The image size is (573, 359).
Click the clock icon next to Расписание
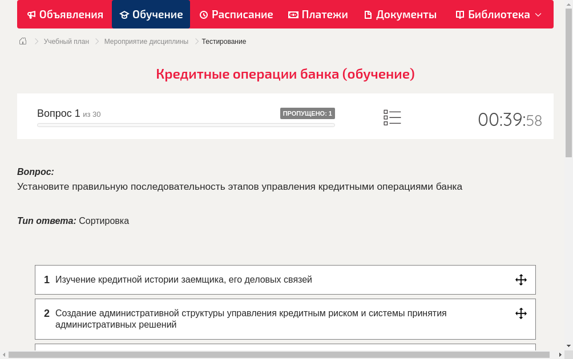pos(203,14)
